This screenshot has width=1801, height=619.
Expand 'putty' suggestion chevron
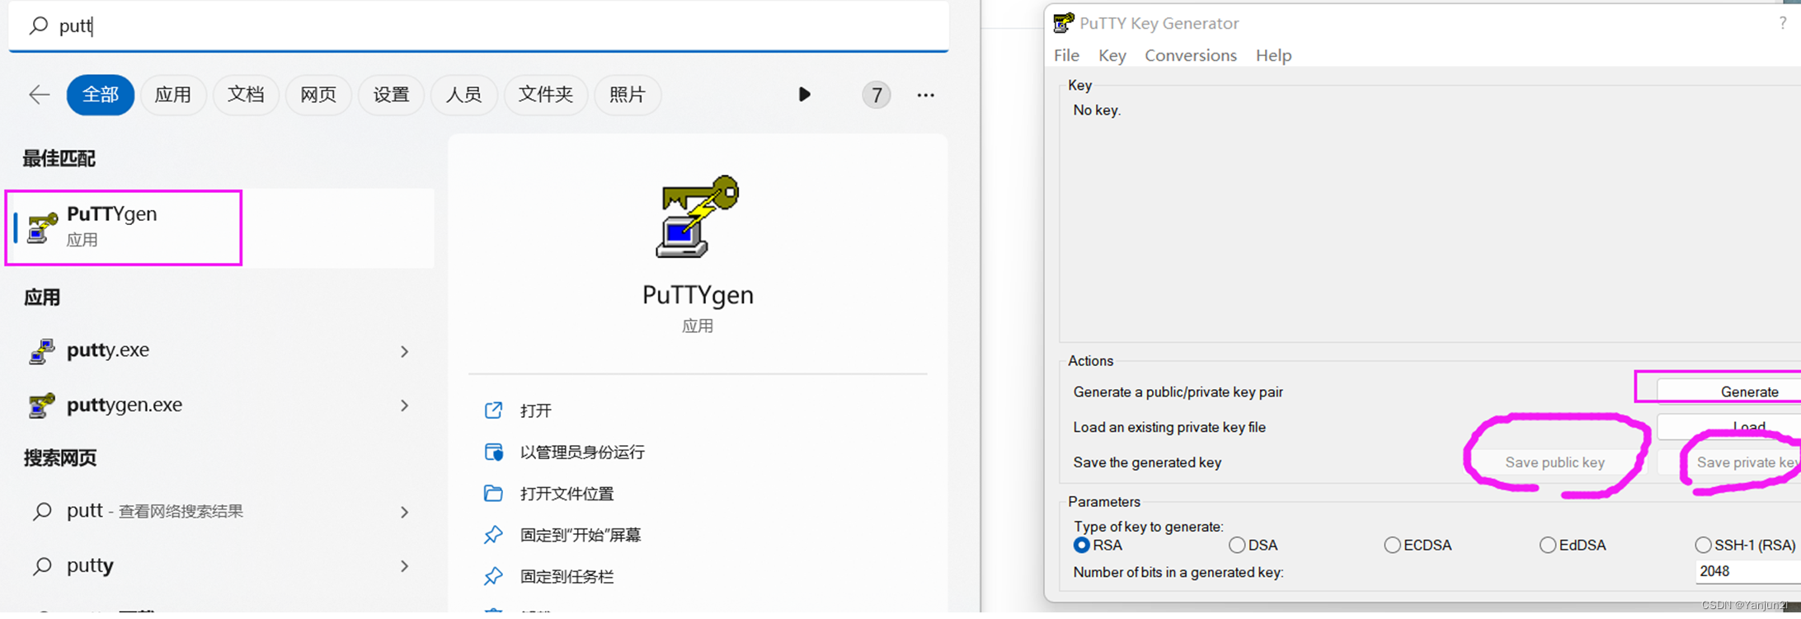(x=404, y=566)
